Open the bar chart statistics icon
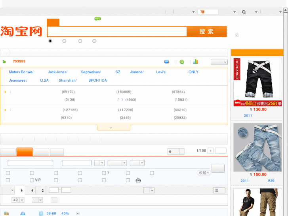288x216 pixels. click(195, 62)
